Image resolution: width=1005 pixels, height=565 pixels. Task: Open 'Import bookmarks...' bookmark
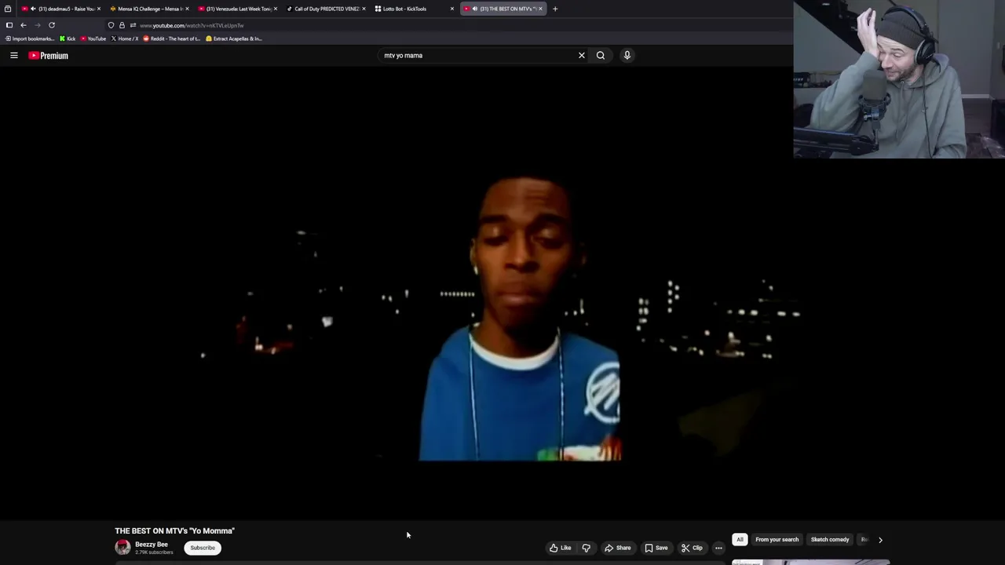pos(30,38)
